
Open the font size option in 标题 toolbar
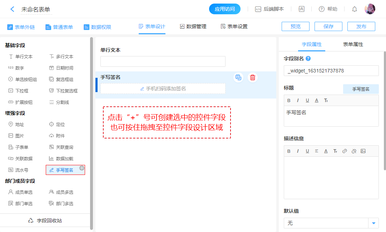[x=326, y=101]
